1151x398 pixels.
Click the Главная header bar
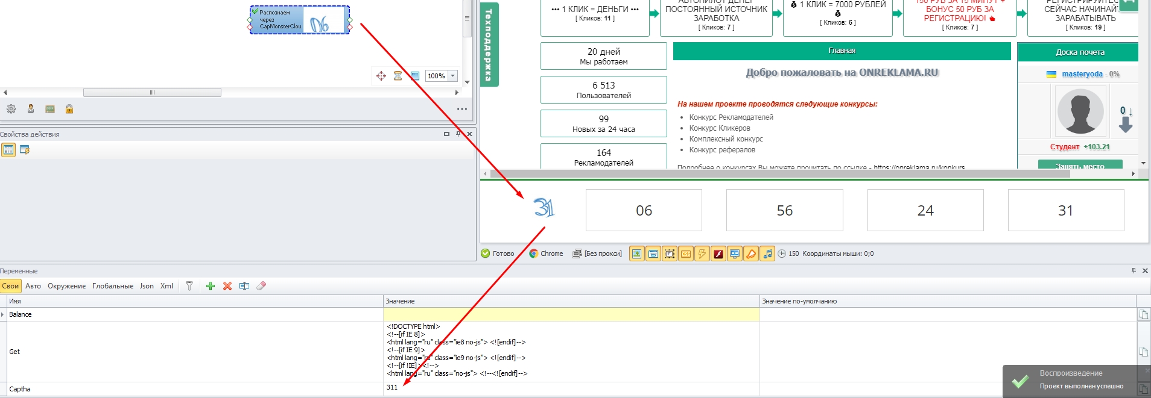click(x=842, y=51)
